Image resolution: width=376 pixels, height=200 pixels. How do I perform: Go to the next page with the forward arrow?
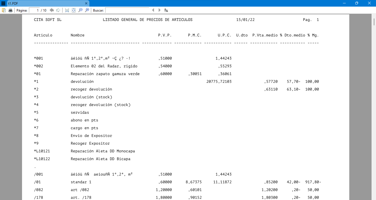(x=58, y=10)
